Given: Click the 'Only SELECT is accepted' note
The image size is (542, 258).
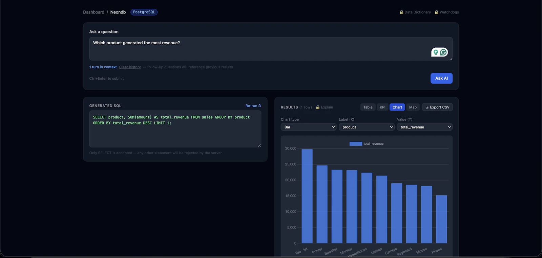Looking at the screenshot, I should click(x=156, y=153).
